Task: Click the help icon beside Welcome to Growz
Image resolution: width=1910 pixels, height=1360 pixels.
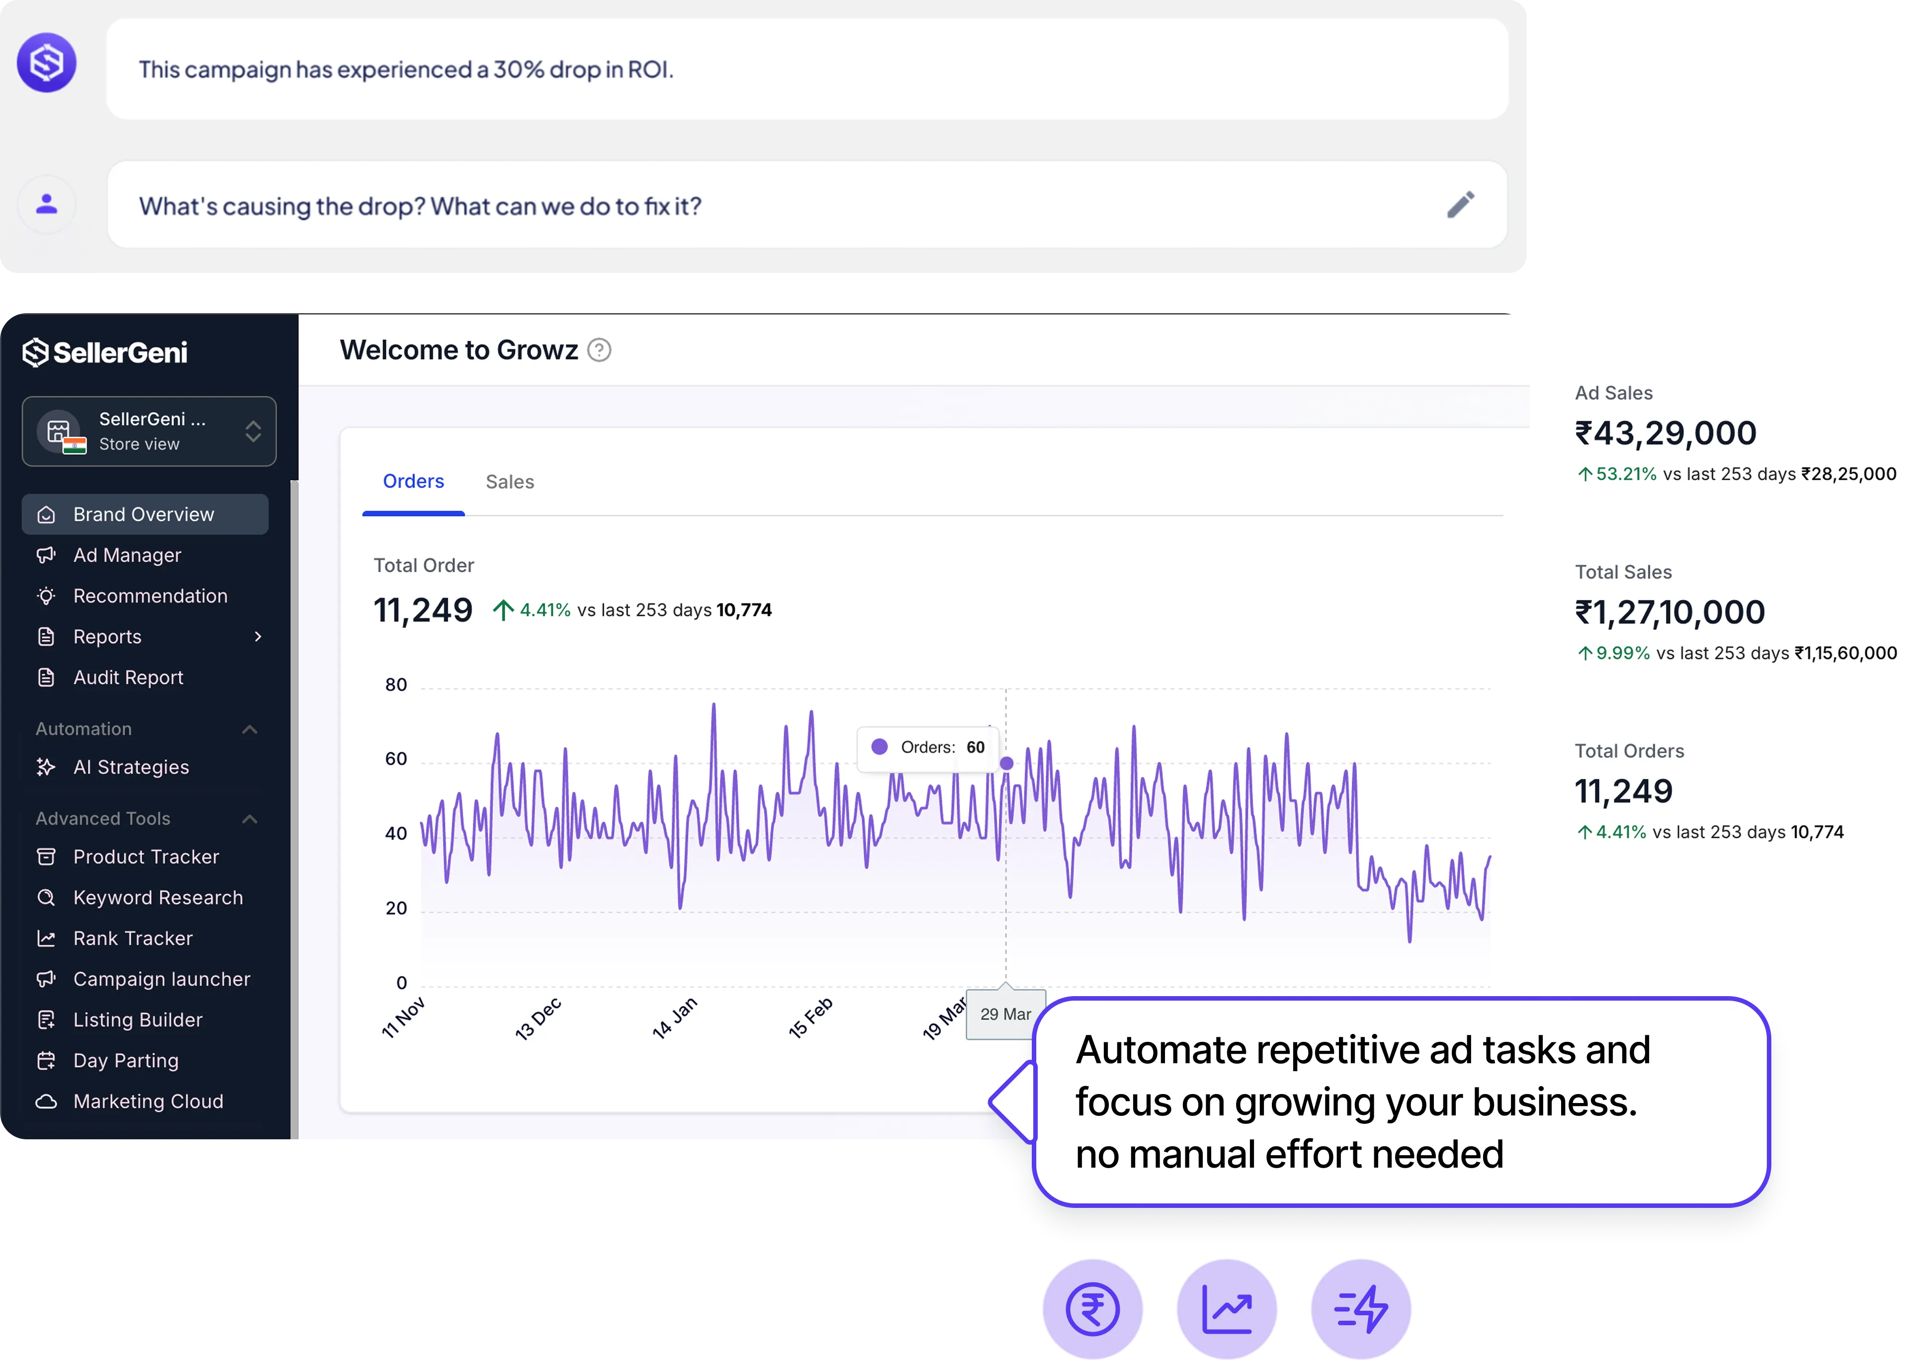Action: [x=599, y=350]
